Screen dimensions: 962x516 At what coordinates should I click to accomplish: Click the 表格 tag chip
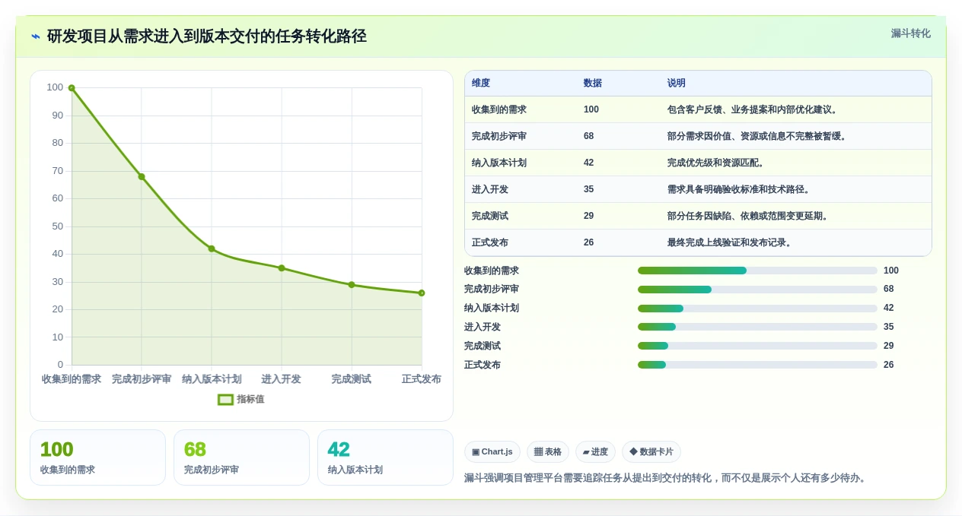[548, 451]
